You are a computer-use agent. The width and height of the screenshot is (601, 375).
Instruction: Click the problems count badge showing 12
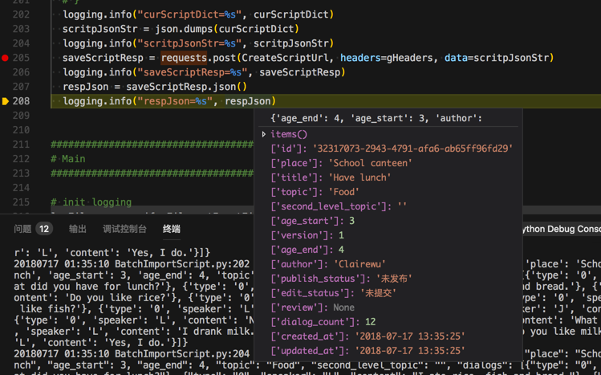pyautogui.click(x=44, y=229)
